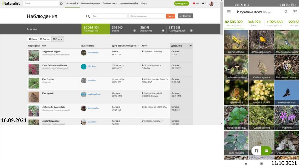Clear the site search field with the X icon
The height and width of the screenshot is (167, 299).
(61, 3)
